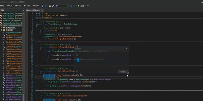Click the method icon beside GetAiEntry
The width and height of the screenshot is (203, 101).
point(4,47)
